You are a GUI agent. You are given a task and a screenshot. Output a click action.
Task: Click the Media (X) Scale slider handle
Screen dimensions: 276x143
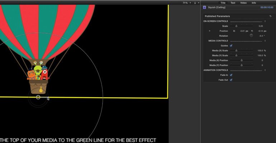pyautogui.click(x=236, y=50)
